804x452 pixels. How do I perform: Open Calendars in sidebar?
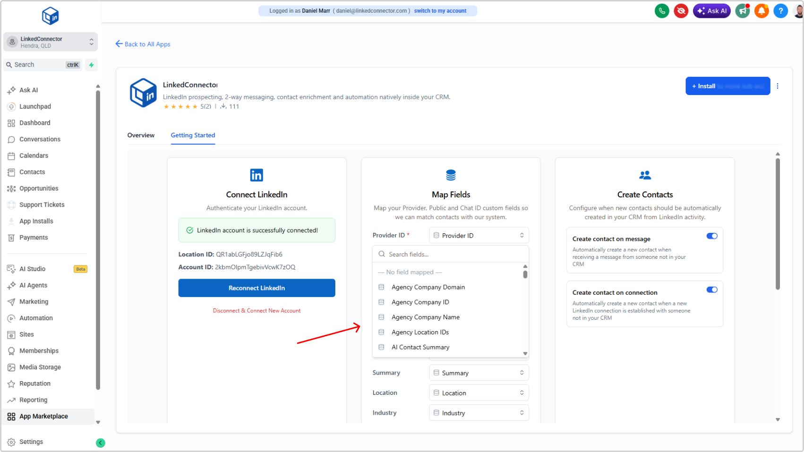pyautogui.click(x=34, y=156)
